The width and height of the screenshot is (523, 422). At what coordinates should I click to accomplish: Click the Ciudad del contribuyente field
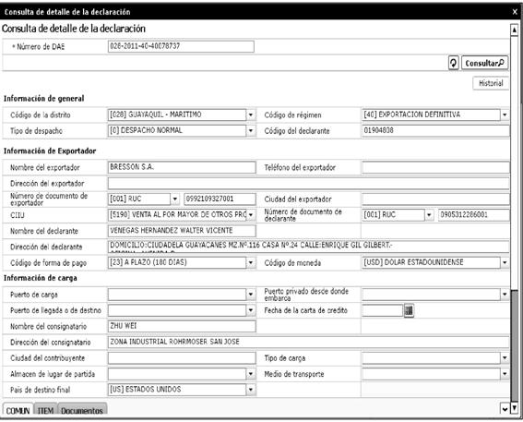click(x=182, y=358)
